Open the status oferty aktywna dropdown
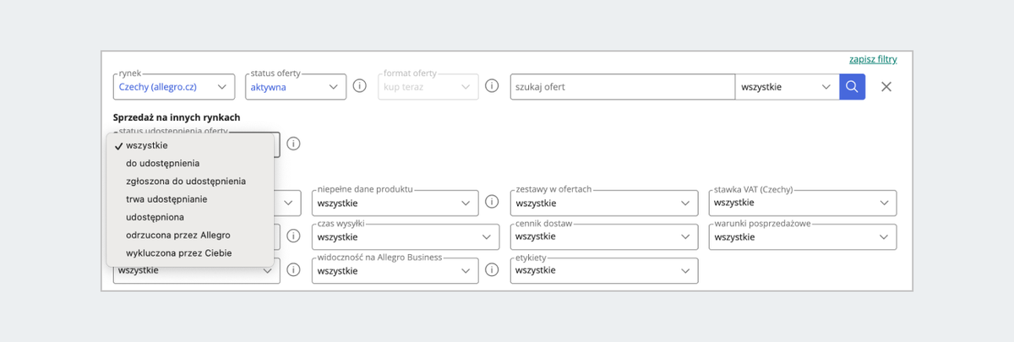 (296, 87)
